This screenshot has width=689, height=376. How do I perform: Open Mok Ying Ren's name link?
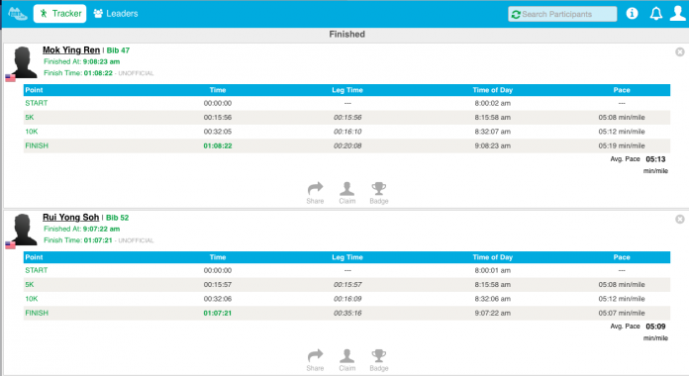point(71,50)
